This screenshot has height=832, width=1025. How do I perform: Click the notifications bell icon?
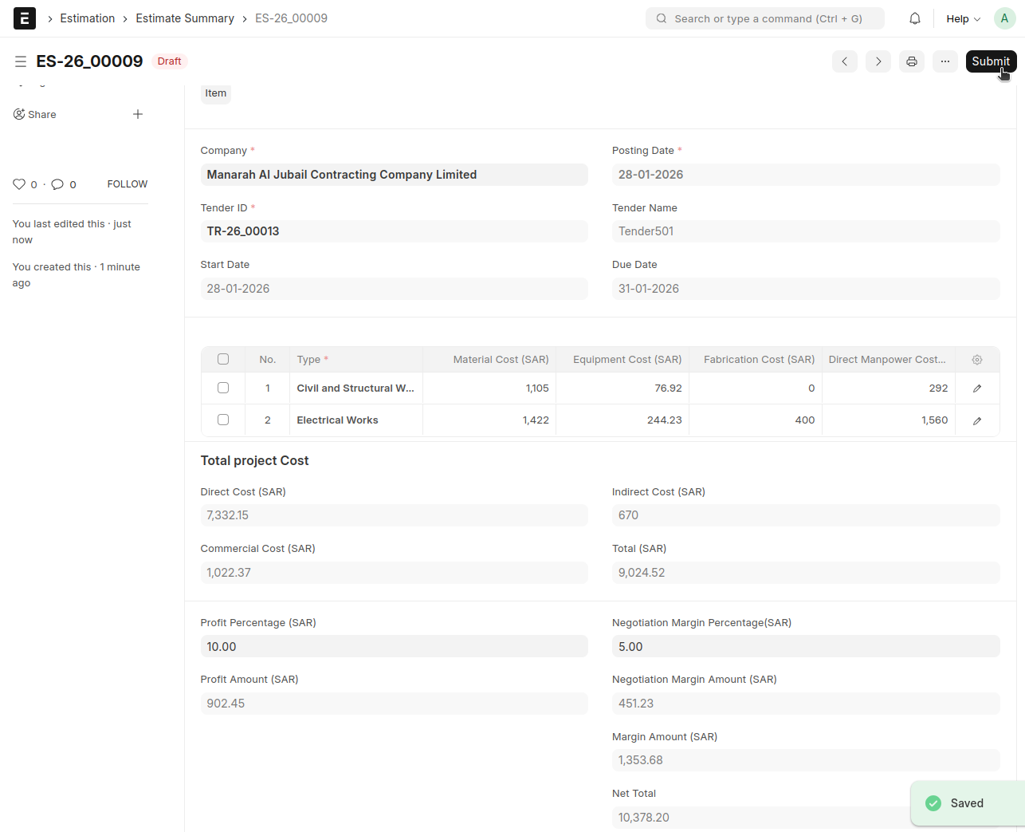(915, 18)
